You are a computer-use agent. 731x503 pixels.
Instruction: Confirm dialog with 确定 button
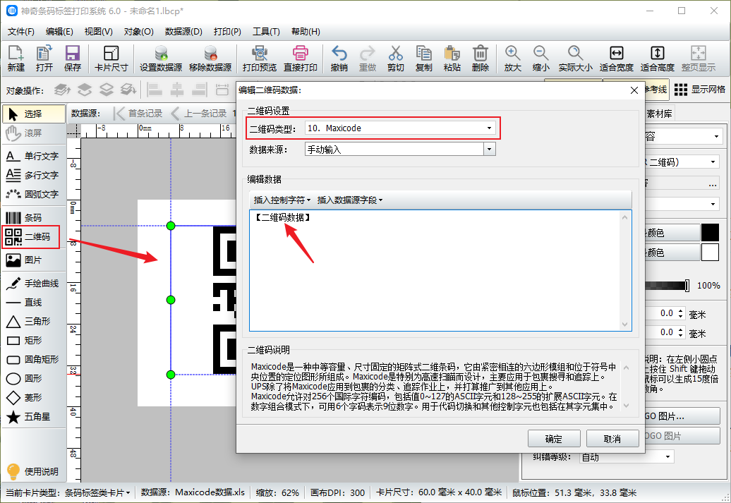coord(554,439)
